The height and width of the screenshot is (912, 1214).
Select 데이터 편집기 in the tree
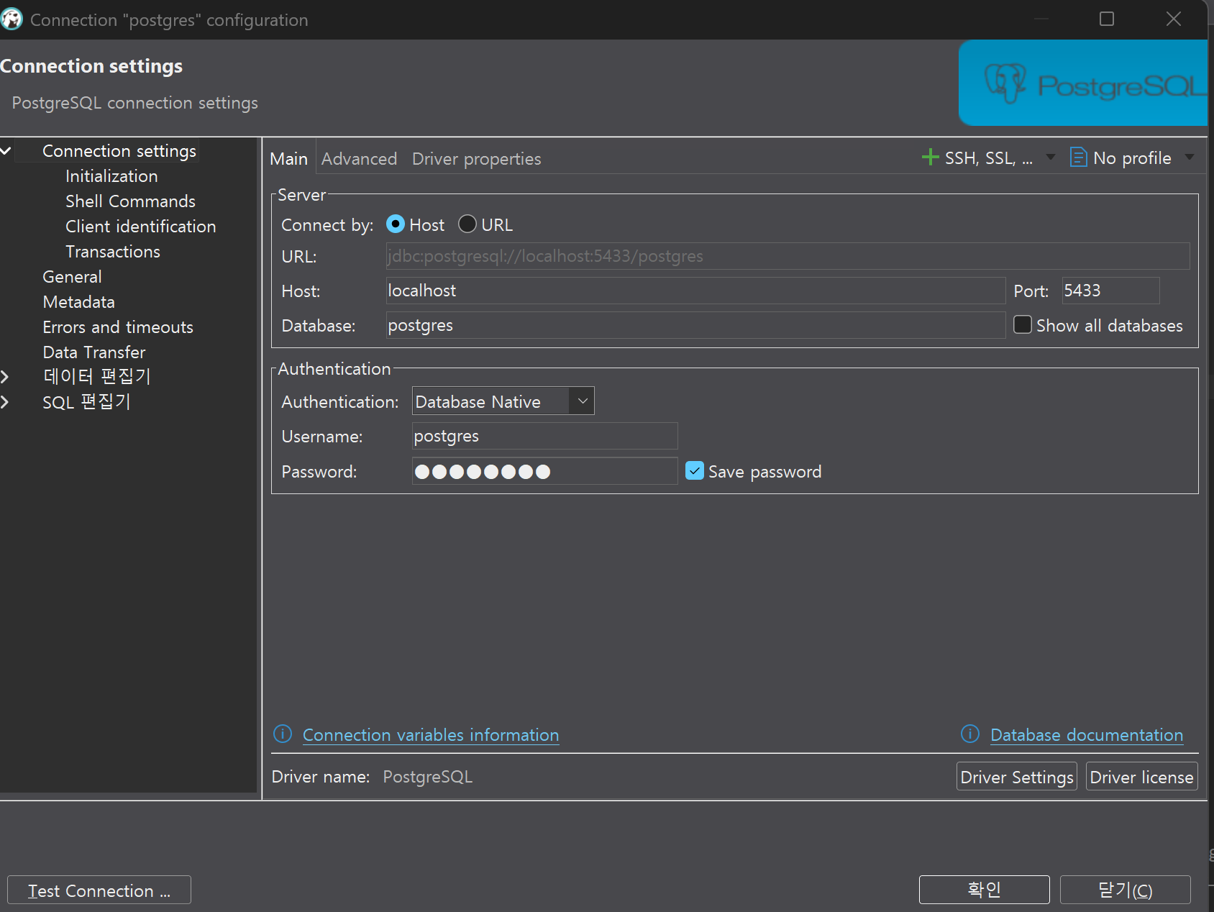(x=96, y=376)
